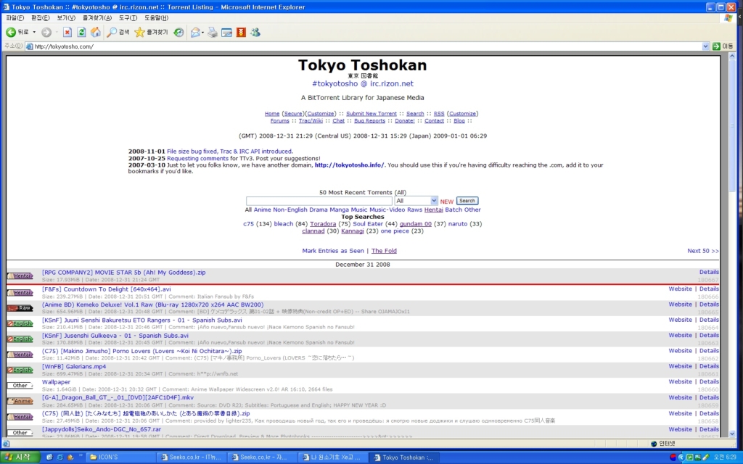This screenshot has width=743, height=464.
Task: Click the address bar URL field
Action: [368, 46]
